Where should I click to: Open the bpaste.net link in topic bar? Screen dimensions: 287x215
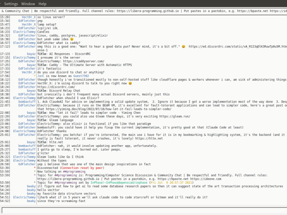[252, 11]
